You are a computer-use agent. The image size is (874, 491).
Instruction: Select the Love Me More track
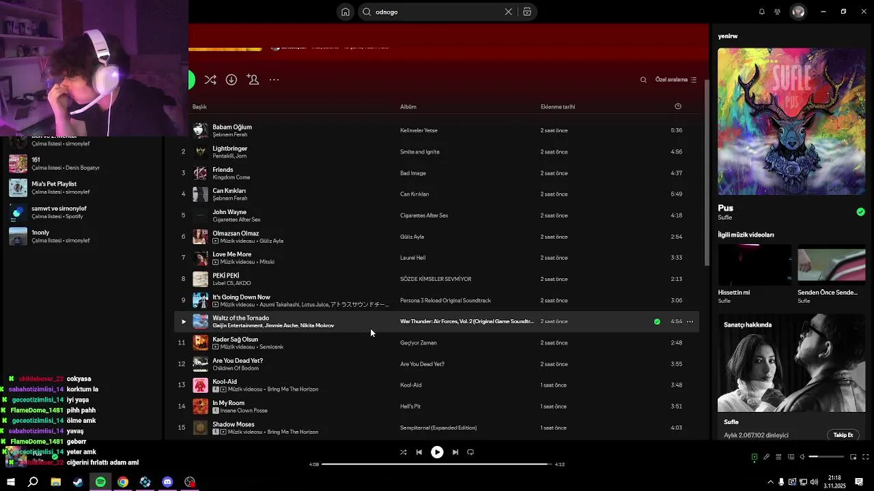231,254
